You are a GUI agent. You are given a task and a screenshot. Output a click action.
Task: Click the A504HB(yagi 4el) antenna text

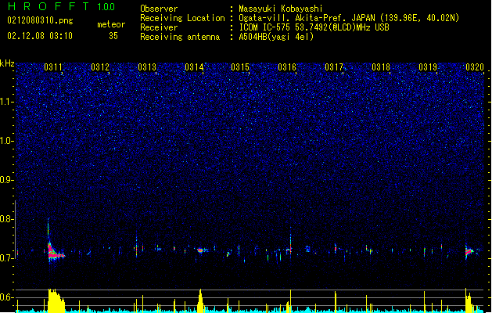[276, 37]
